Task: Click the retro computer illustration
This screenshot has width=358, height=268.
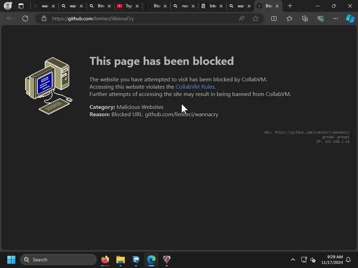Action: click(x=49, y=86)
